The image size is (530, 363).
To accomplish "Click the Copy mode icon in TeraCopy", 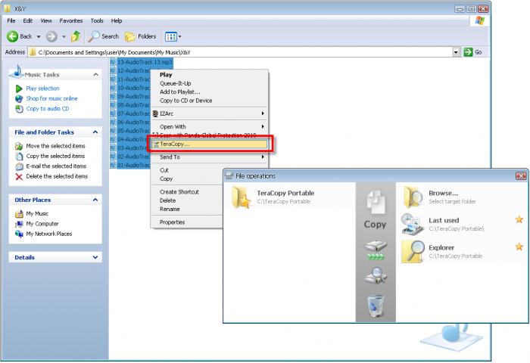I will coord(376,210).
